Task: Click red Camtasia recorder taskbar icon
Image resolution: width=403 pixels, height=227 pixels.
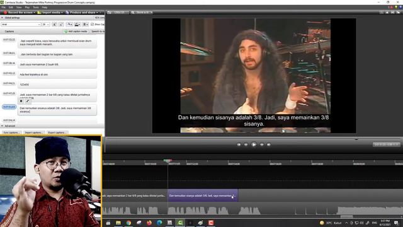Action: coord(211,223)
